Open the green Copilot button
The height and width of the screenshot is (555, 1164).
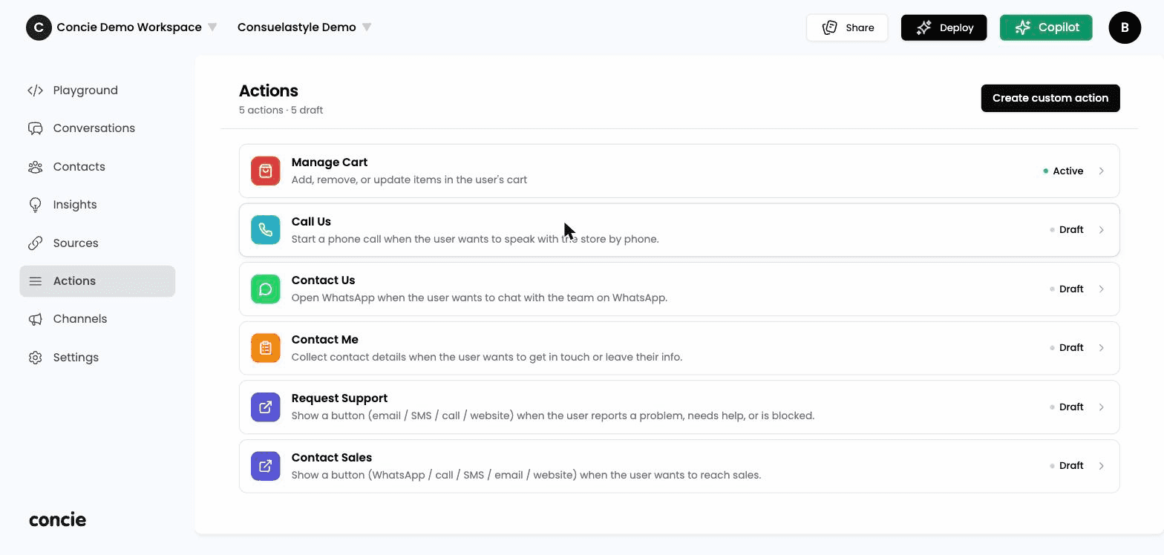pos(1046,27)
